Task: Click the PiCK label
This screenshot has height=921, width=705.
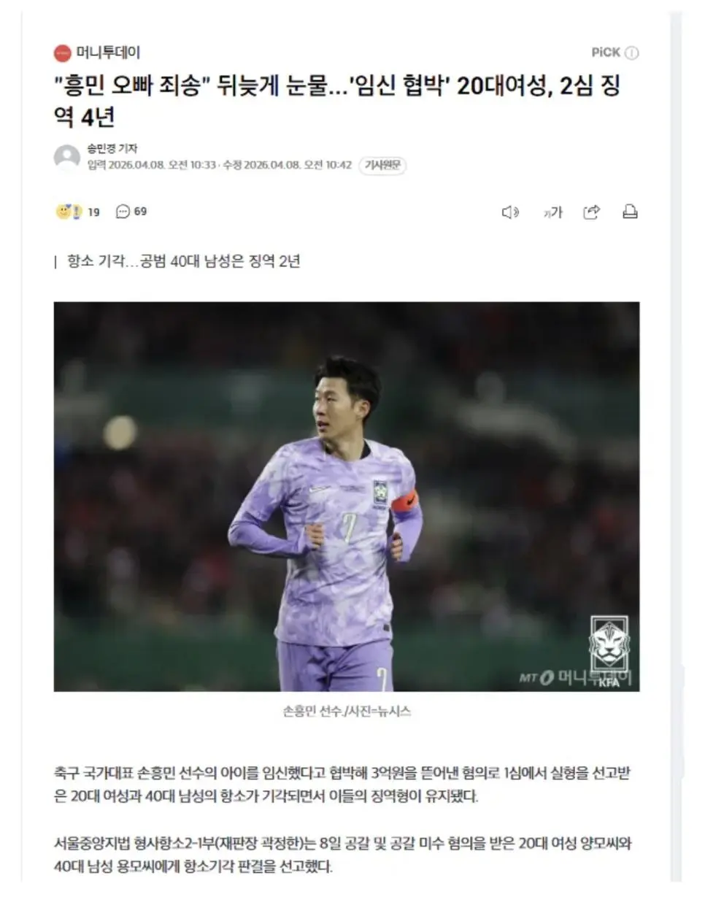Action: tap(606, 53)
